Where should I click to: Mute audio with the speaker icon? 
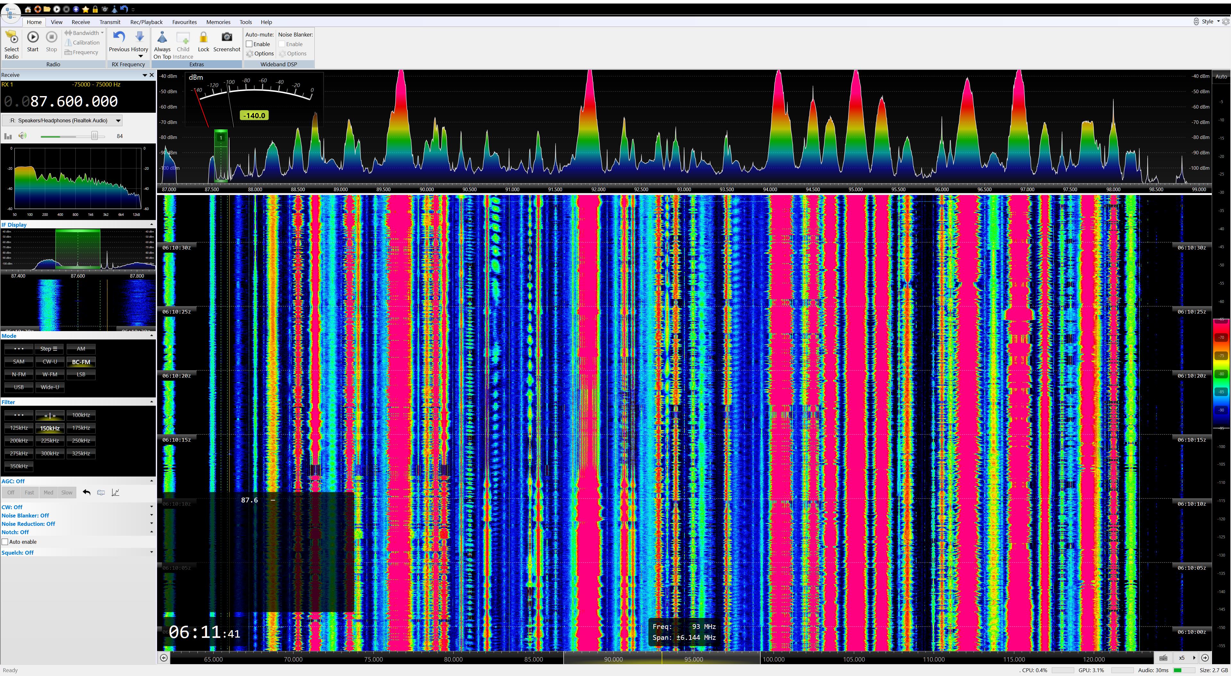pyautogui.click(x=22, y=136)
